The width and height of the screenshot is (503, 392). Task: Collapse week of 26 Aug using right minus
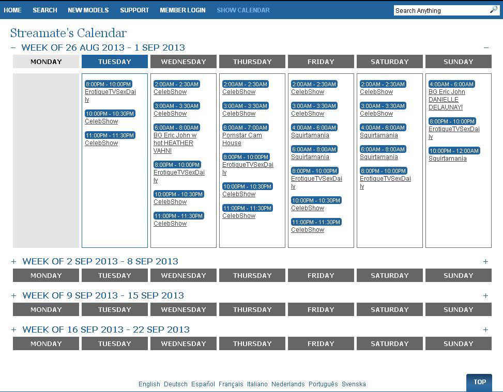[x=486, y=48]
